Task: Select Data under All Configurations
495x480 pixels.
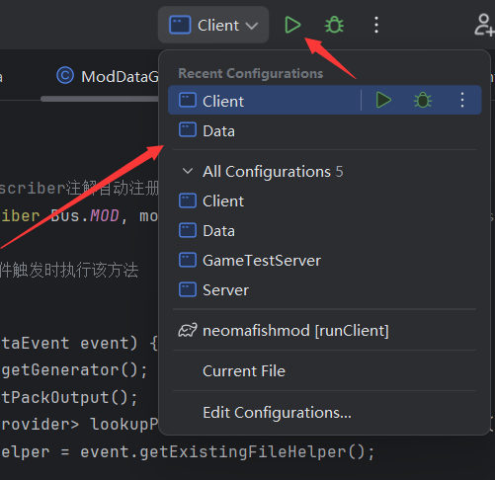Action: click(325, 231)
